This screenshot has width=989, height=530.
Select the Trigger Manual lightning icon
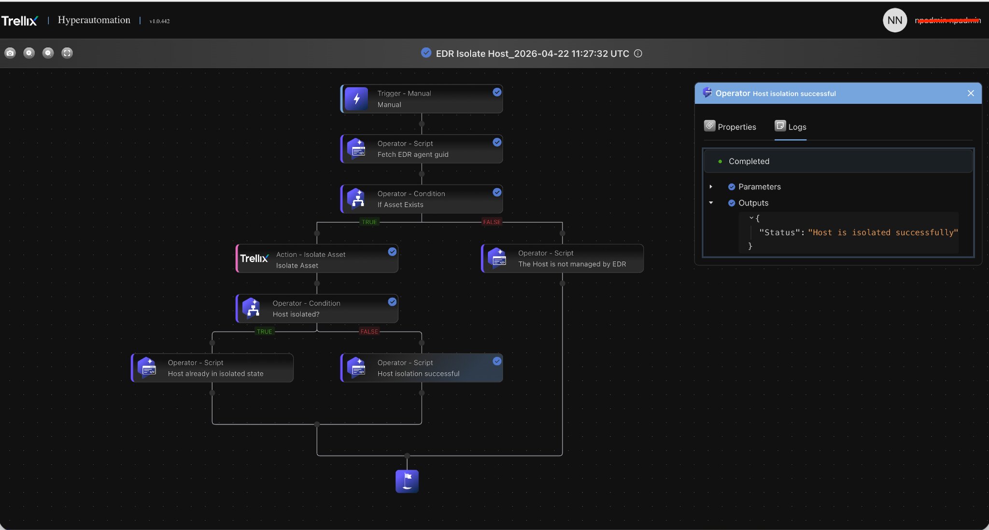pos(356,99)
